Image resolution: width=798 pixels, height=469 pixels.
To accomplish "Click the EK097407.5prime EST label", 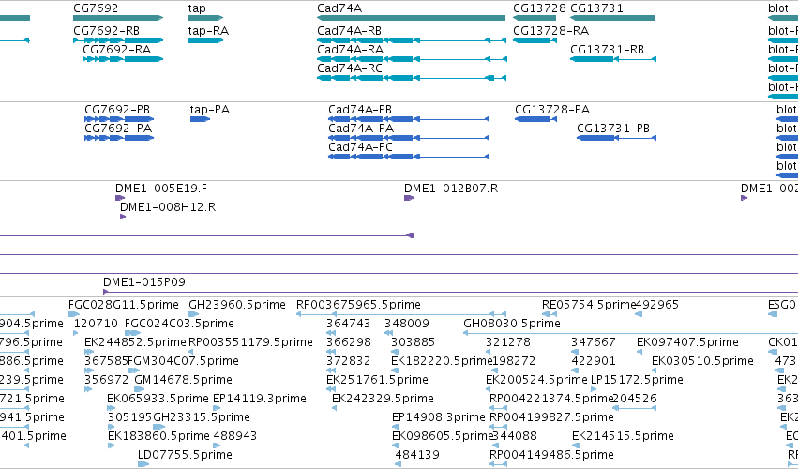I will (687, 342).
